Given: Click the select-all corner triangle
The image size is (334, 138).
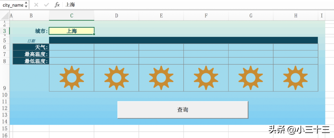Looking at the screenshot, I should click(5, 16).
